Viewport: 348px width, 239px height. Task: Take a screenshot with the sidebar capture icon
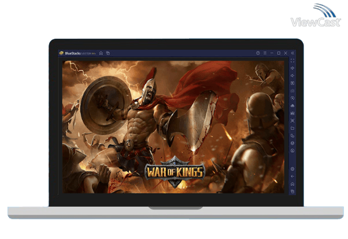[293, 121]
